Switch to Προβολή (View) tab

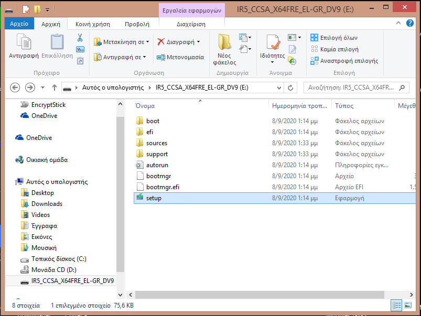[137, 24]
